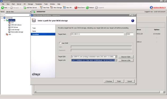Open the Storage menu
Image resolution: width=167 pixels, height=99 pixels.
(30, 4)
